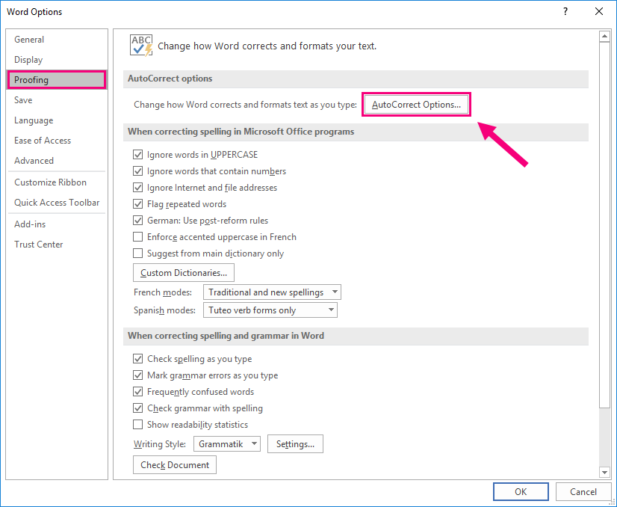Click the vertical scrollbar thumb

(604, 225)
